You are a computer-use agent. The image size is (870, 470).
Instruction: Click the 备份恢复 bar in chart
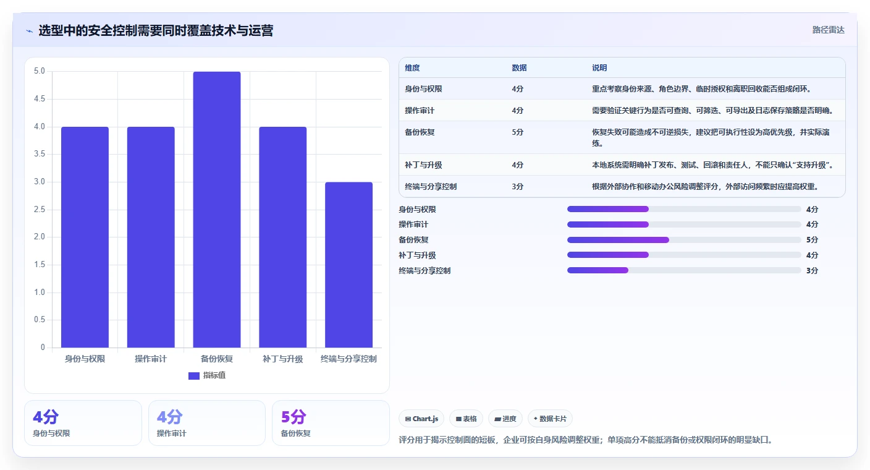click(x=217, y=210)
